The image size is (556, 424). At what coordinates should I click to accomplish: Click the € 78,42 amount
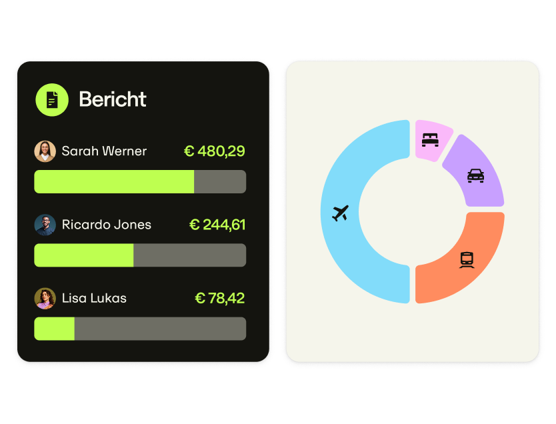click(x=220, y=298)
